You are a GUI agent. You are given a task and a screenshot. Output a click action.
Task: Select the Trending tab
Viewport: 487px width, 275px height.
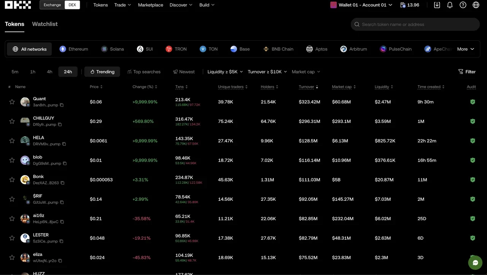(x=102, y=72)
